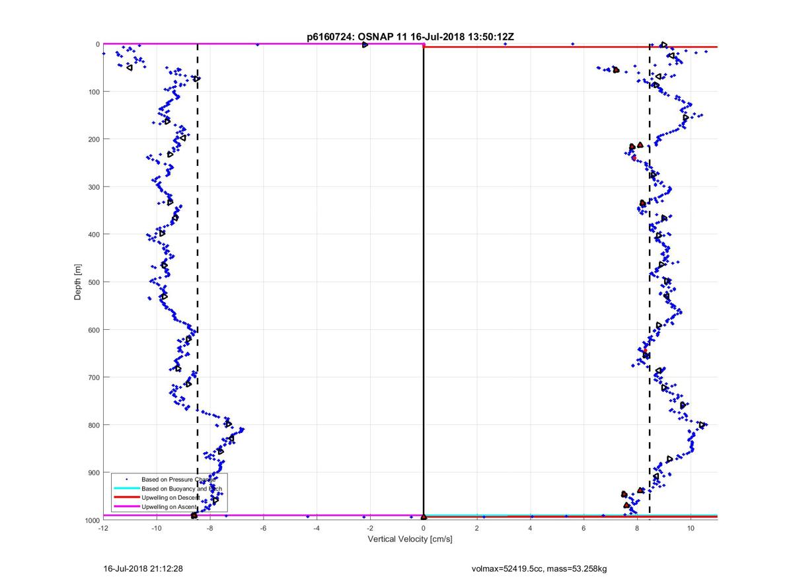The height and width of the screenshot is (585, 793).
Task: Click the 'Depth [m]' axis label
Action: pyautogui.click(x=78, y=282)
